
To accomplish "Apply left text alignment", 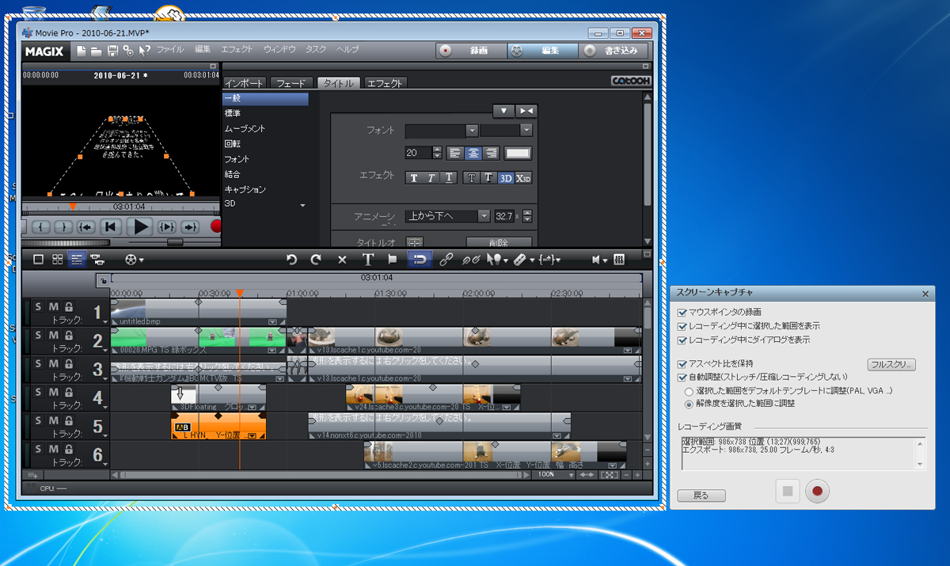I will [455, 154].
